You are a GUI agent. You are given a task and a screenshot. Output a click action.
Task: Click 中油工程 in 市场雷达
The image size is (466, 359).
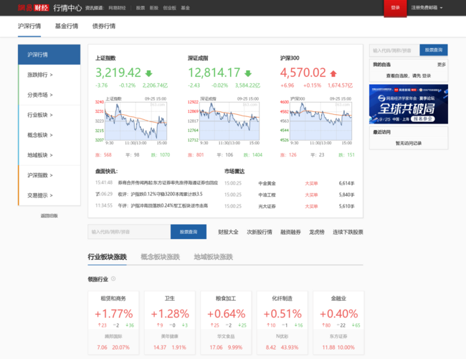[x=267, y=195]
